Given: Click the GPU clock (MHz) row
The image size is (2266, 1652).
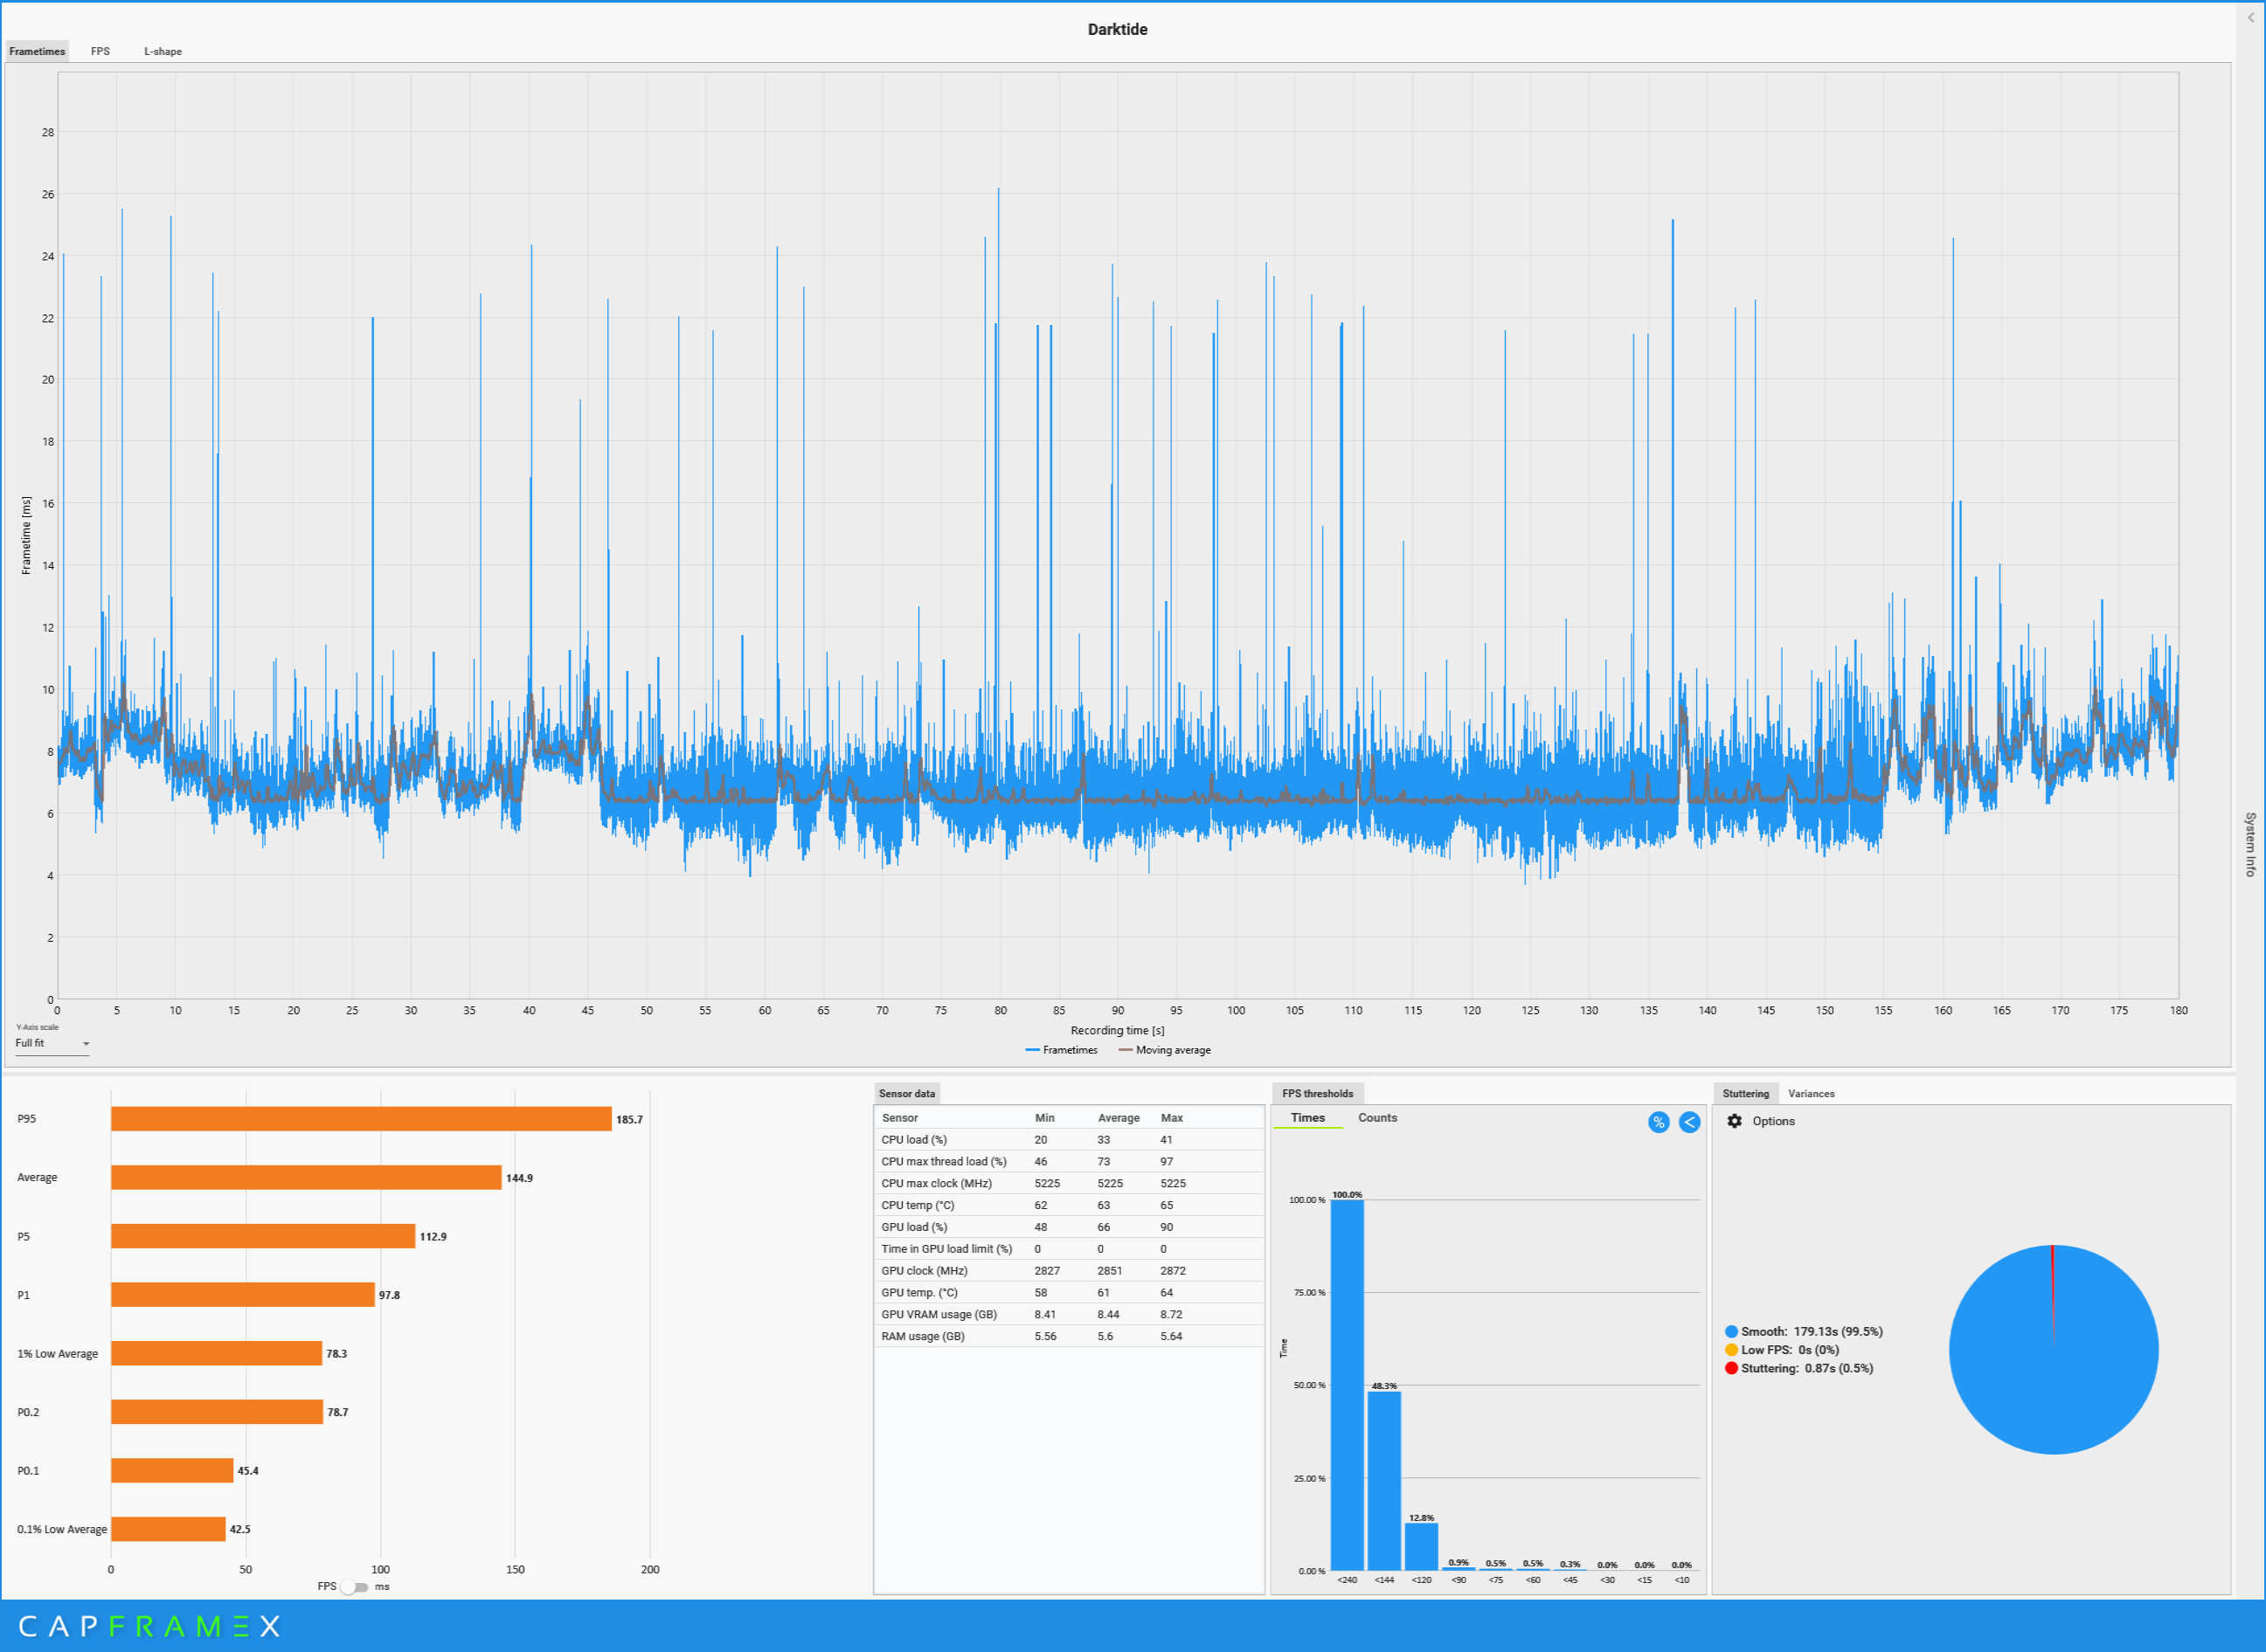Looking at the screenshot, I should [x=1069, y=1271].
